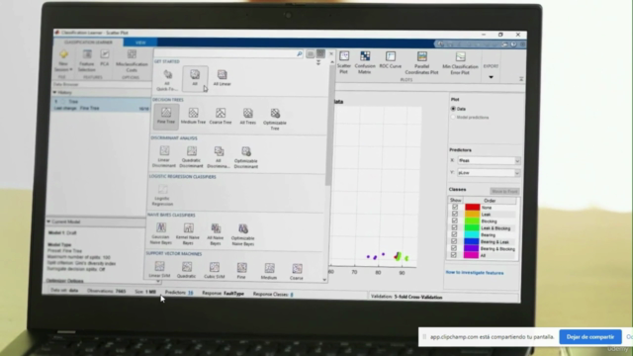The width and height of the screenshot is (633, 356).
Task: Open the Scatter Plot
Action: click(344, 62)
